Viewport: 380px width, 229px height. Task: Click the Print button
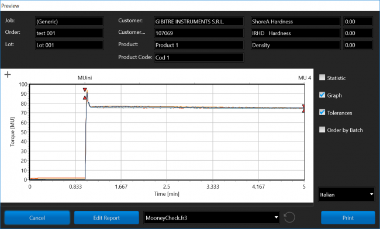pyautogui.click(x=348, y=218)
